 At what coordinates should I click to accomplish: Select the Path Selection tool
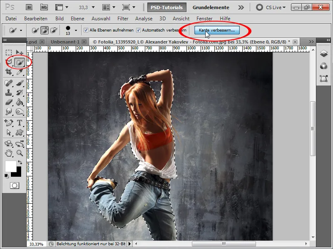click(8, 132)
